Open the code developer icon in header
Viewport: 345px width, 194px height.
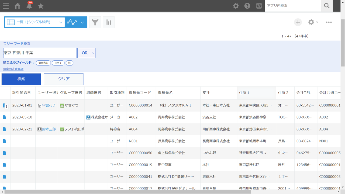tap(259, 6)
